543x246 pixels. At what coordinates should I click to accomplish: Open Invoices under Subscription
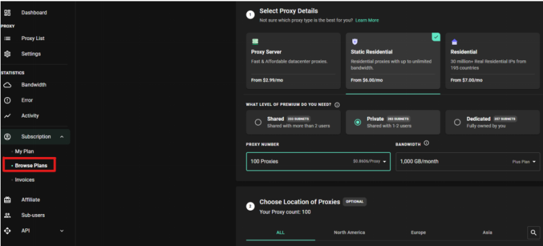pyautogui.click(x=24, y=180)
